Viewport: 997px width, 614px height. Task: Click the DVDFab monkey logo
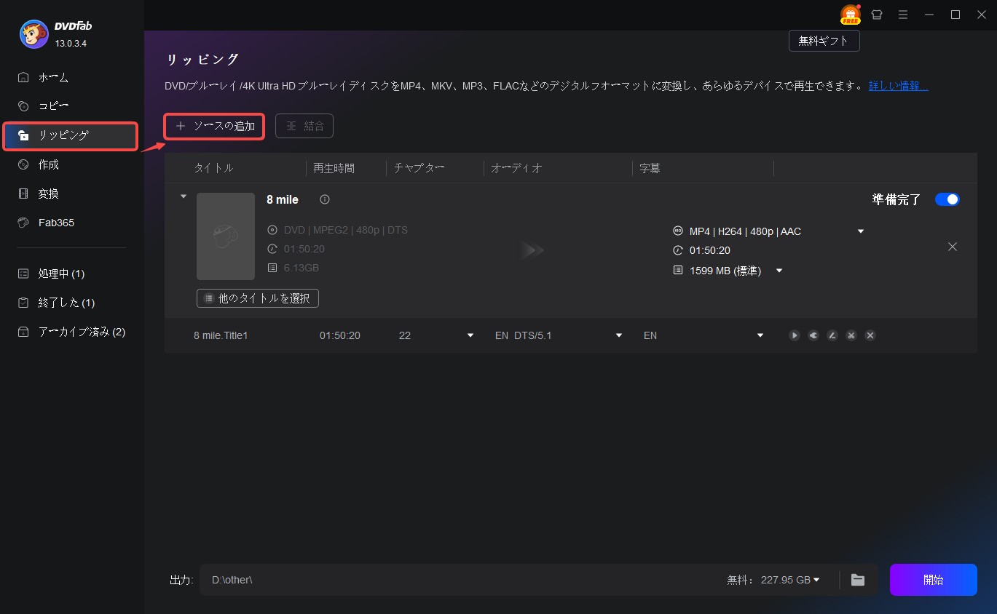pos(34,33)
